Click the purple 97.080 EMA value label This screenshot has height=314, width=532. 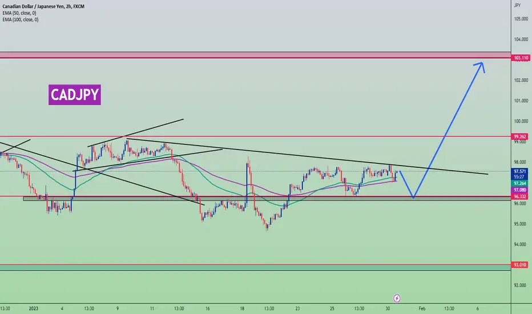coord(520,190)
